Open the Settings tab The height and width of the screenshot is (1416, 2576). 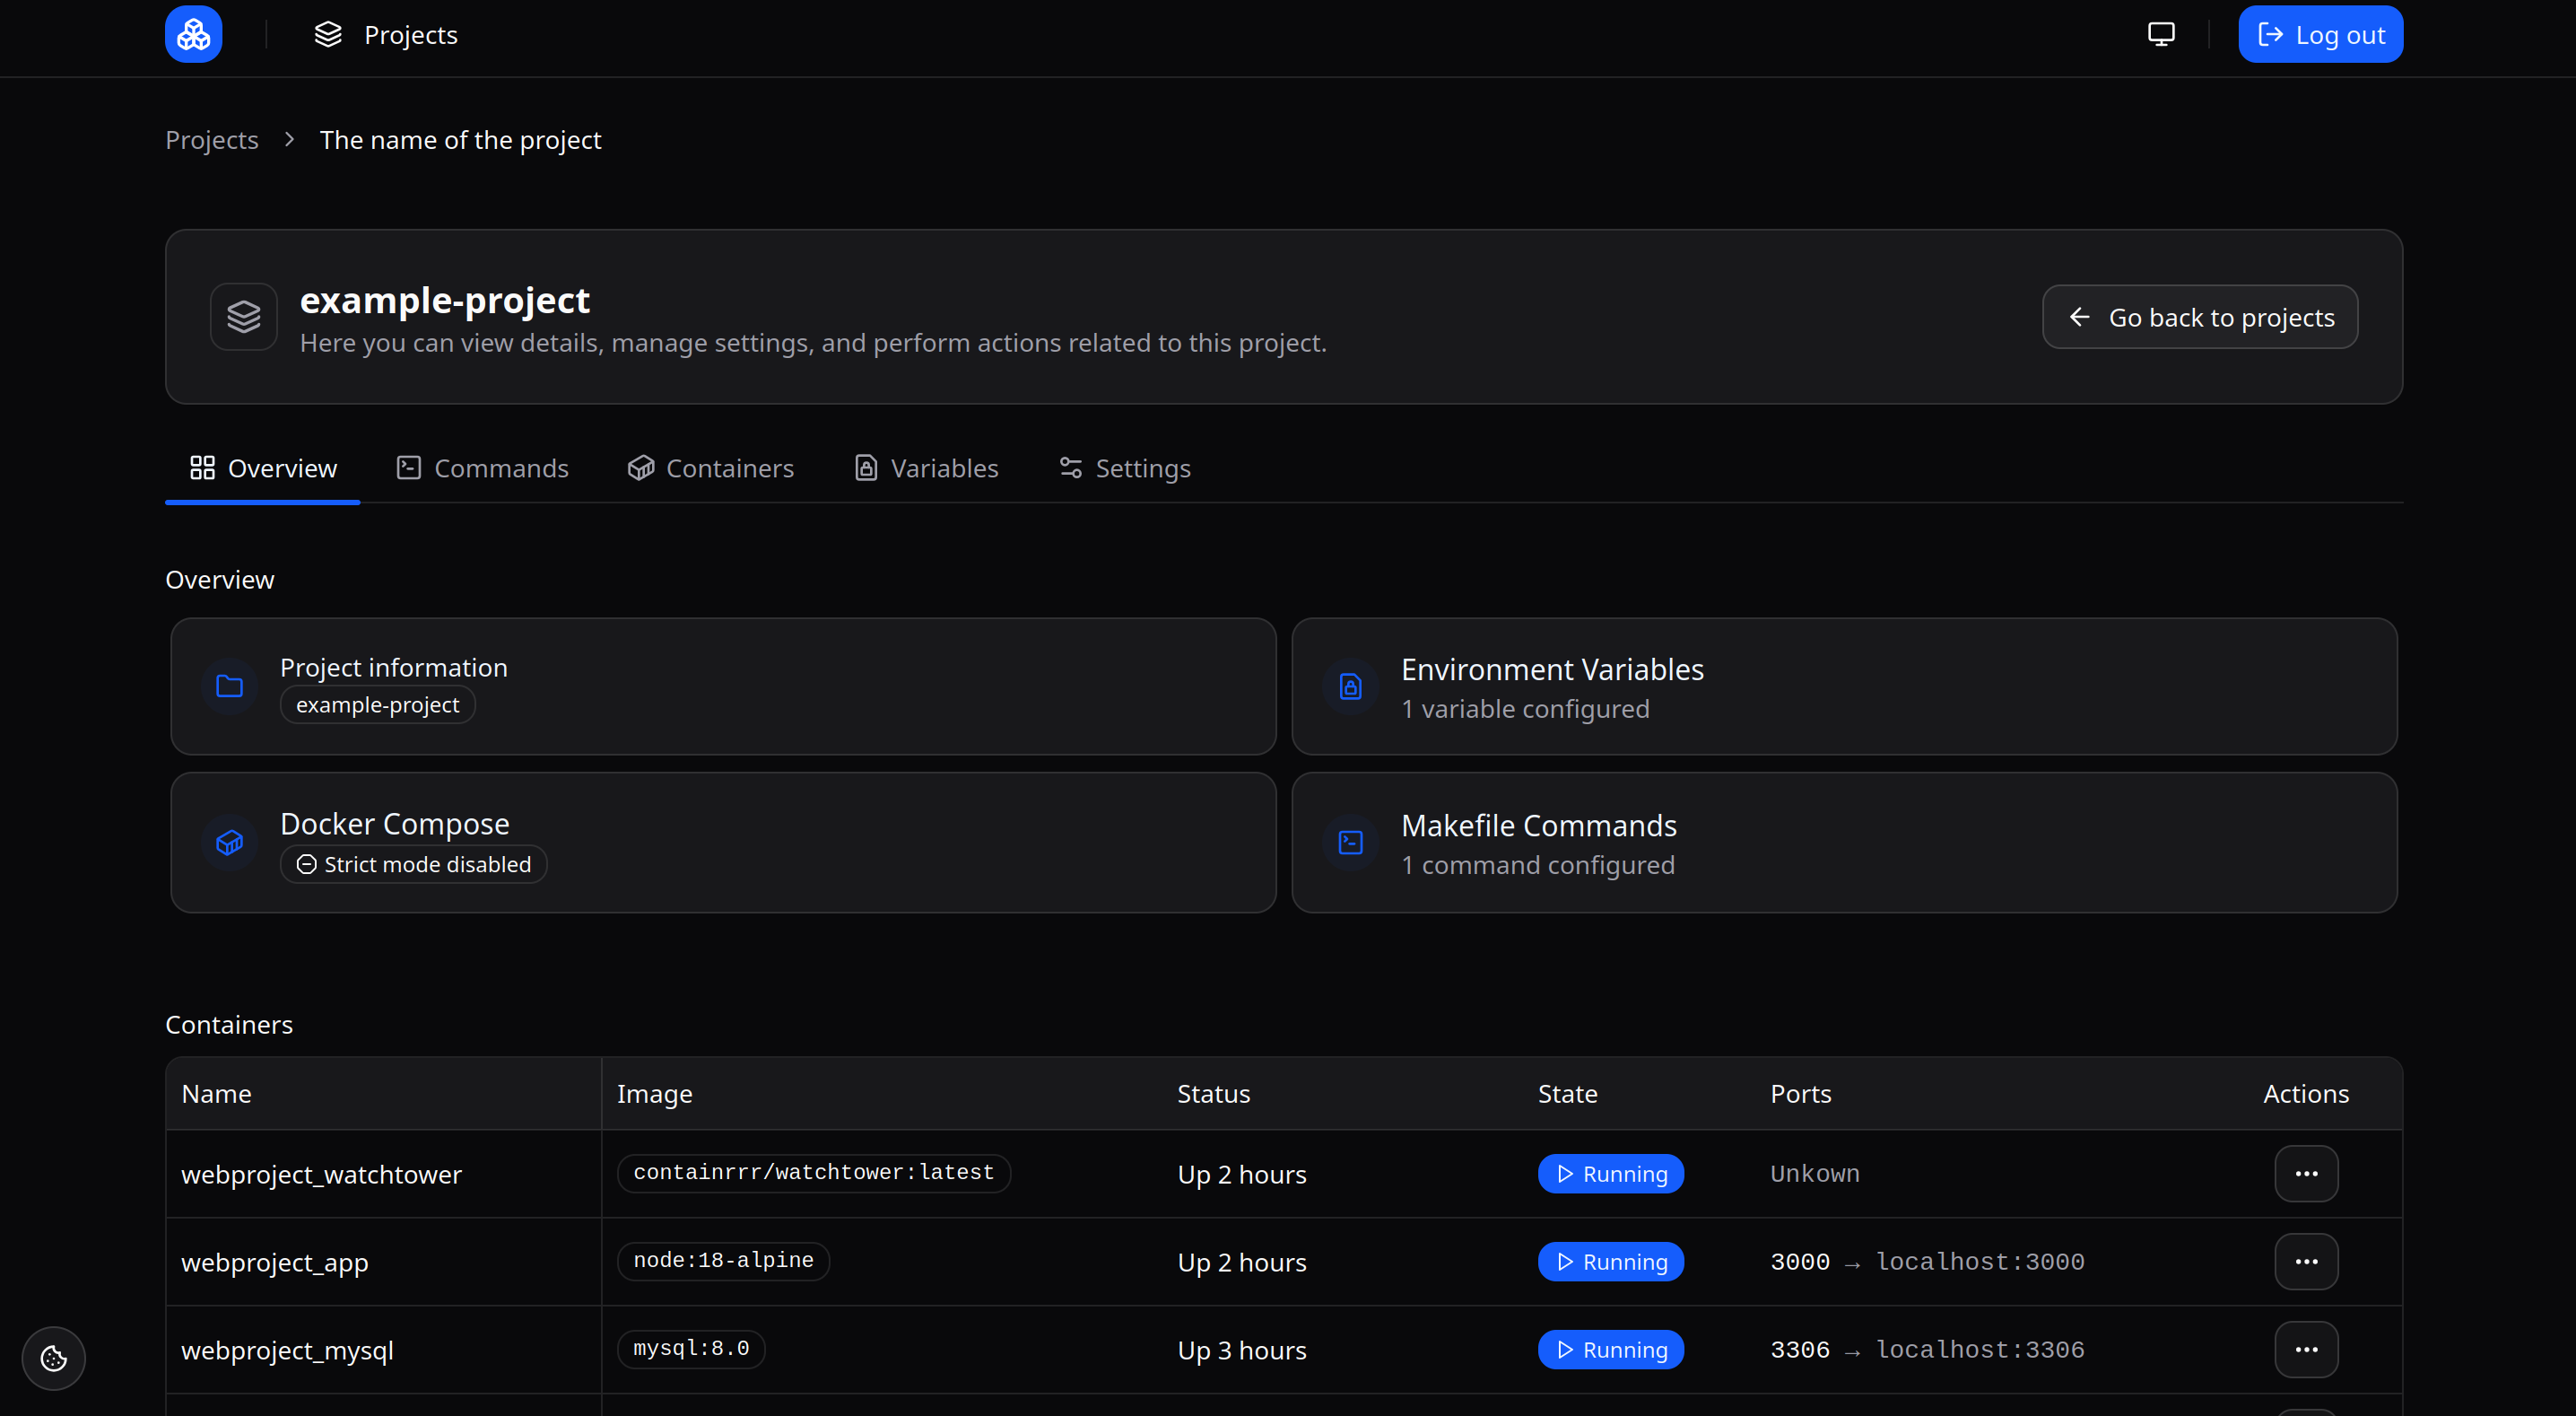[1124, 468]
